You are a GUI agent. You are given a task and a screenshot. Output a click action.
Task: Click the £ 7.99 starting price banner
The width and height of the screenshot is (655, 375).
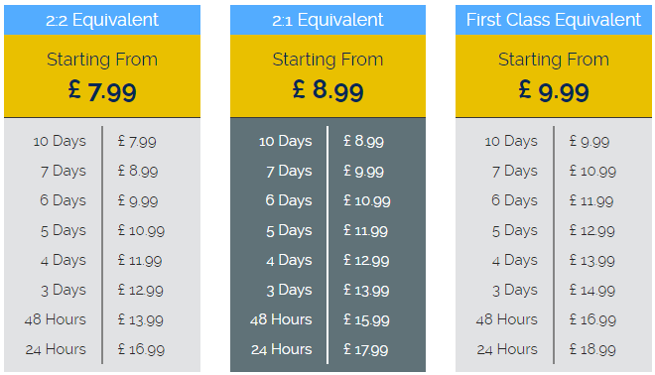(102, 76)
